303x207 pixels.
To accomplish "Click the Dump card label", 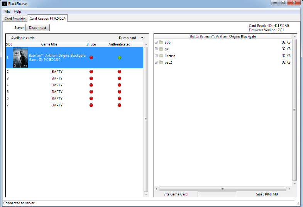I will tap(127, 38).
